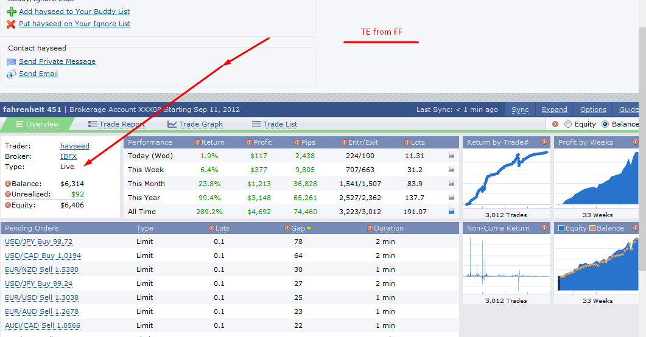Click the info icon beside Balance
The width and height of the screenshot is (646, 337).
click(8, 184)
